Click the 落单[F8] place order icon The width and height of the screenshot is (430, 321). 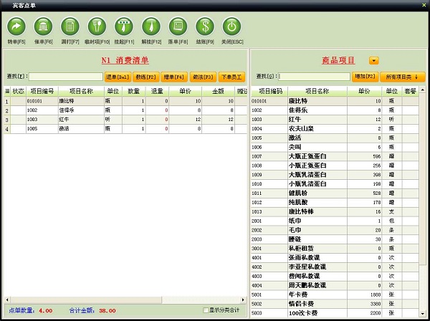(x=178, y=27)
